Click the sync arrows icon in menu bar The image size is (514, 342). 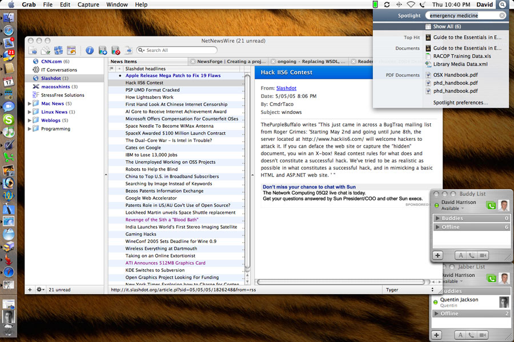[x=387, y=5]
